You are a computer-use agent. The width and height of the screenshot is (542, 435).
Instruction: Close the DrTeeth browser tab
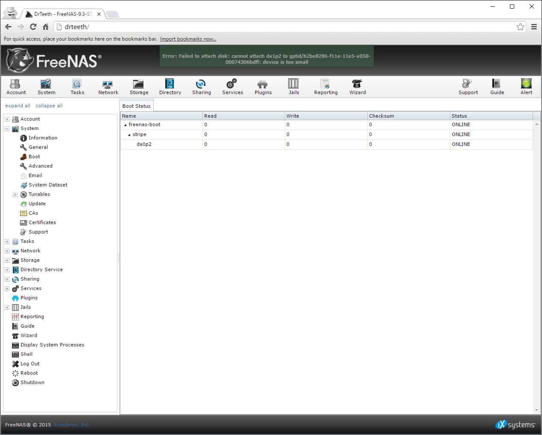click(99, 14)
